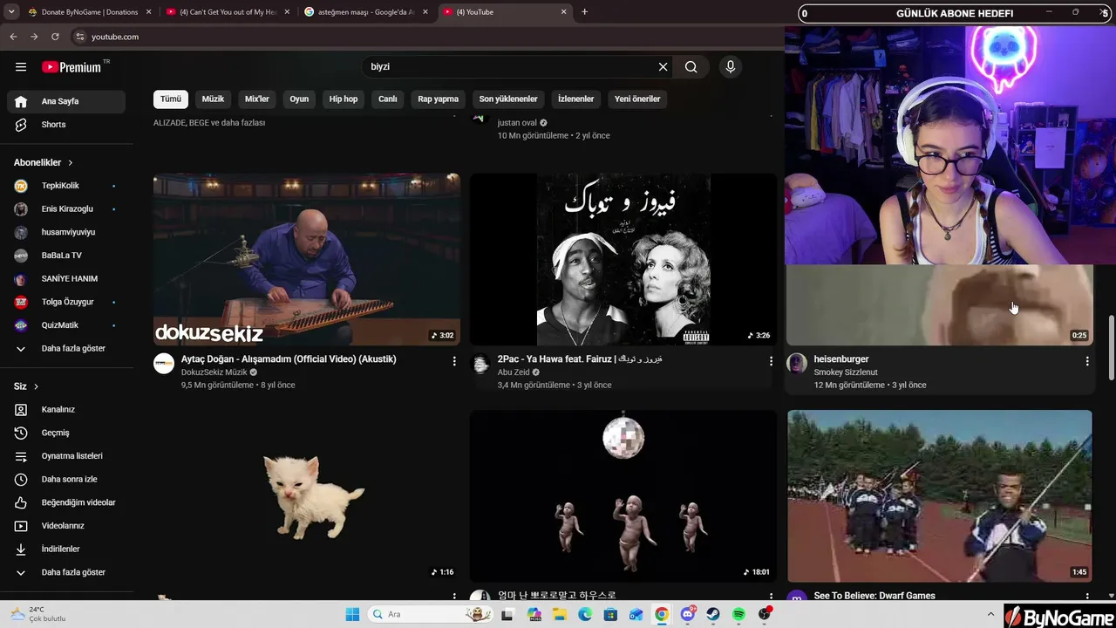Open Videolarınız in the sidebar
Viewport: 1116px width, 628px height.
[66, 526]
